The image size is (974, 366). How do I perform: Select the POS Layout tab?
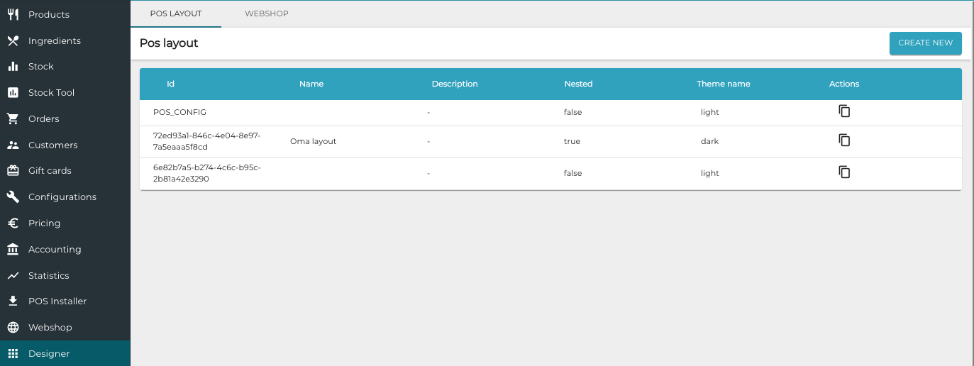tap(176, 13)
